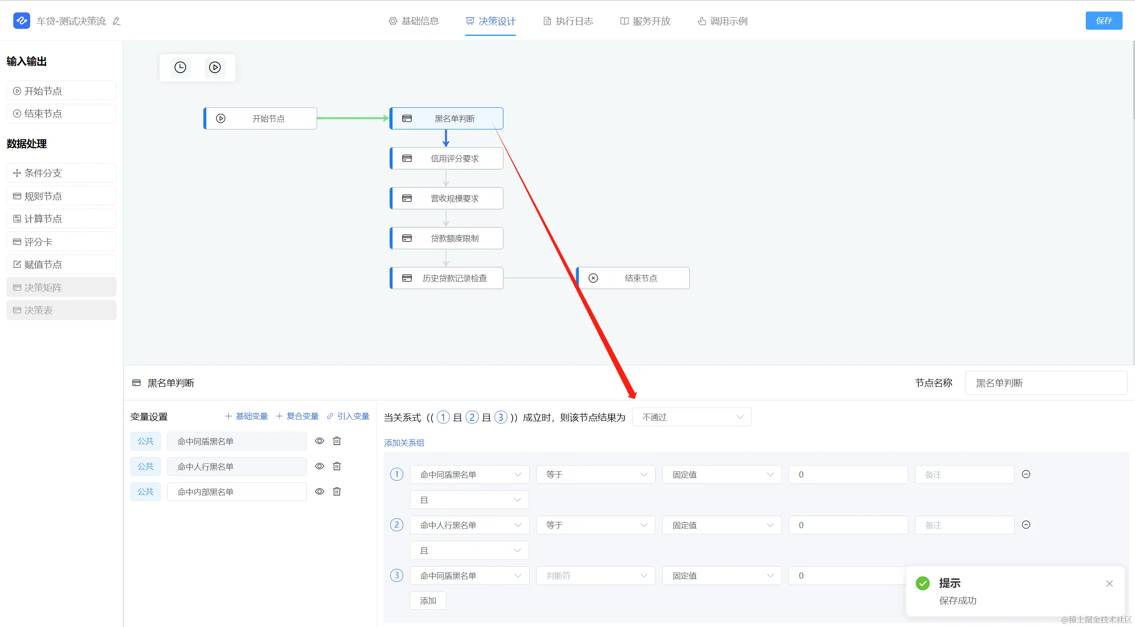1135x627 pixels.
Task: Click the history clock icon on canvas toolbar
Action: [180, 67]
